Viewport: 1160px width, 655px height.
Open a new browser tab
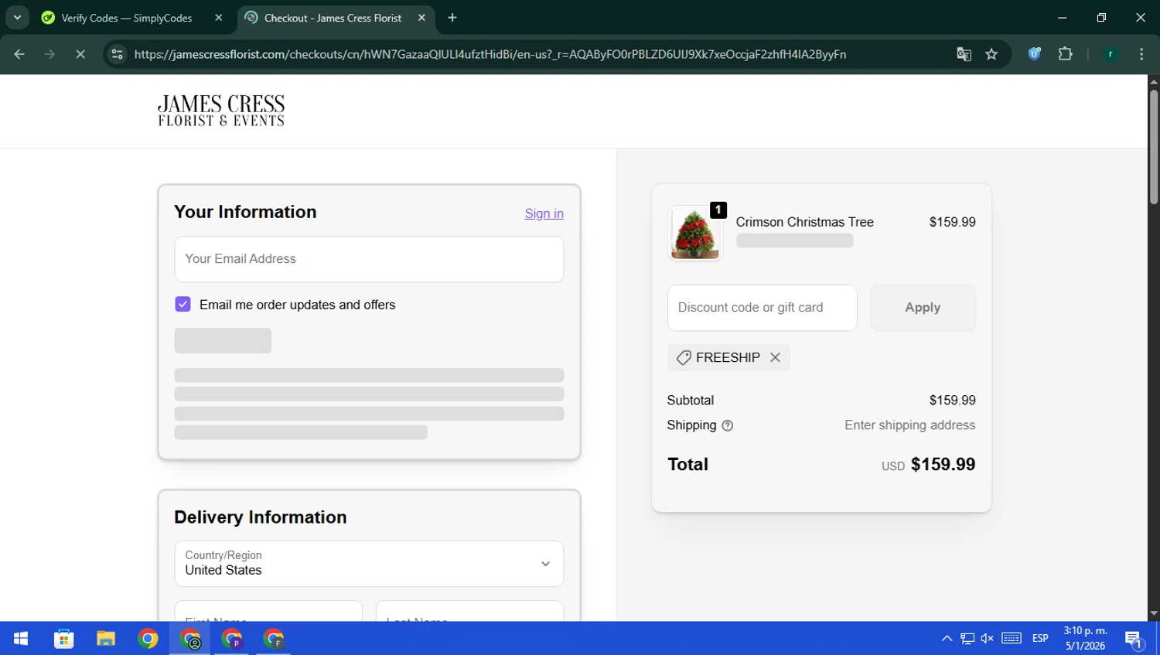(x=452, y=18)
